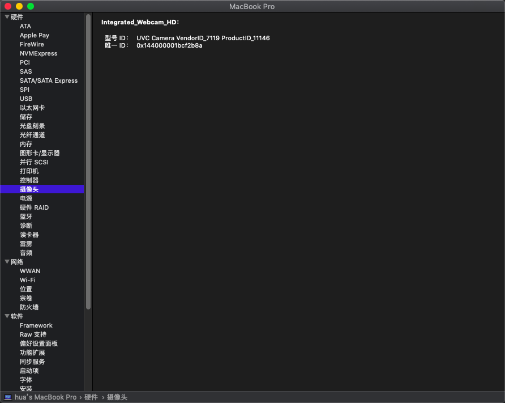Image resolution: width=505 pixels, height=403 pixels.
Task: Select the highlighted 摄像头 camera entry
Action: click(x=42, y=189)
